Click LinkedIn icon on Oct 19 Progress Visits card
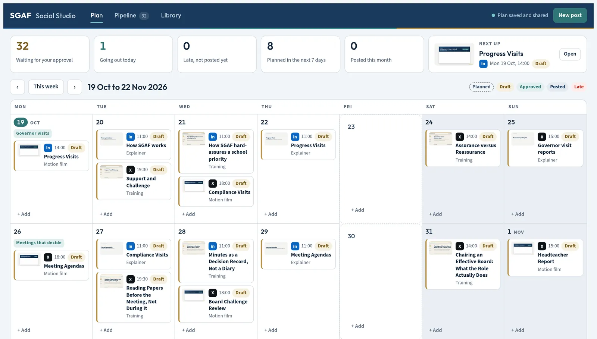Viewport: 597px width, 339px height. point(48,148)
